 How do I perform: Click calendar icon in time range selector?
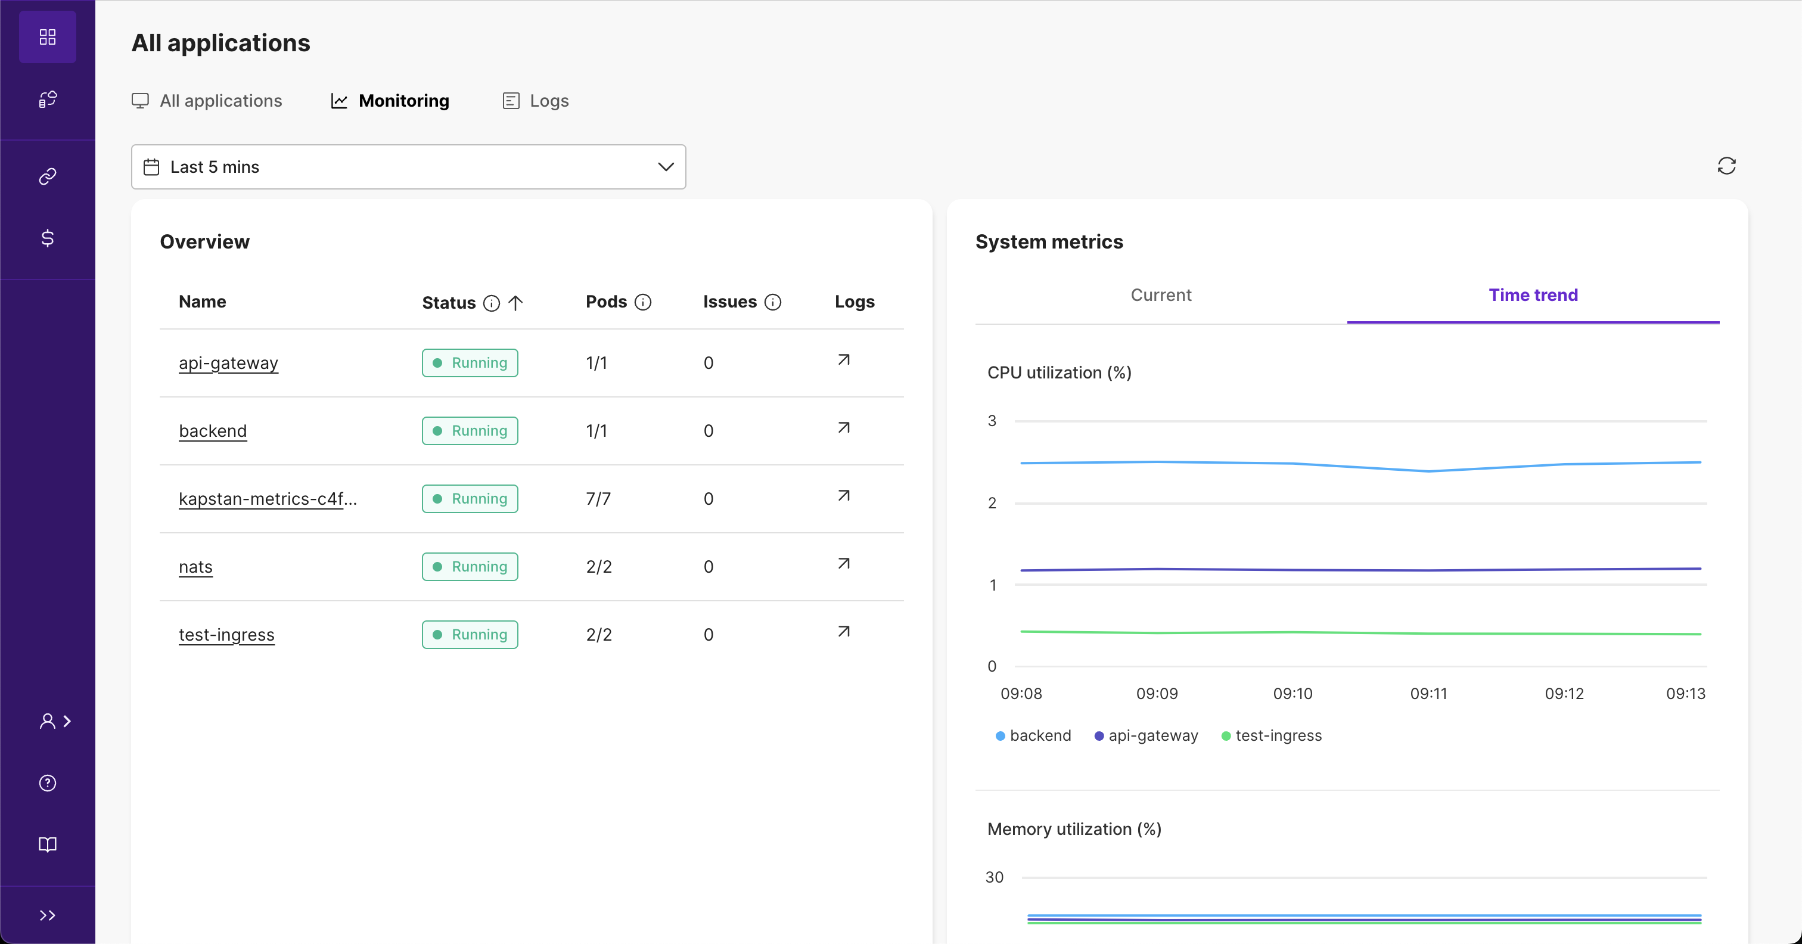point(151,166)
